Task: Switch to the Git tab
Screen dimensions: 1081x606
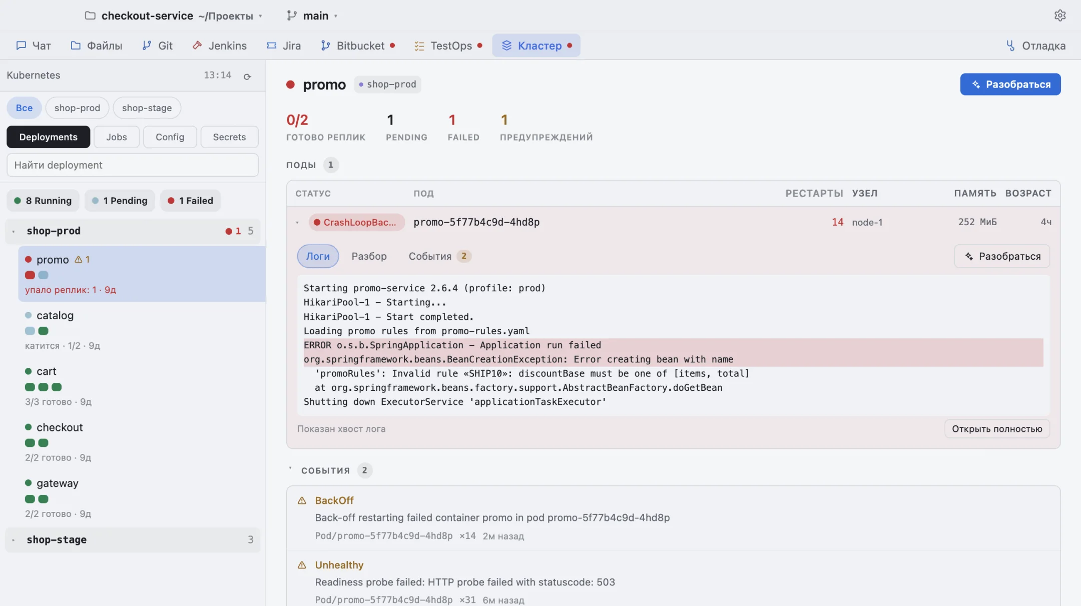Action: pyautogui.click(x=157, y=46)
